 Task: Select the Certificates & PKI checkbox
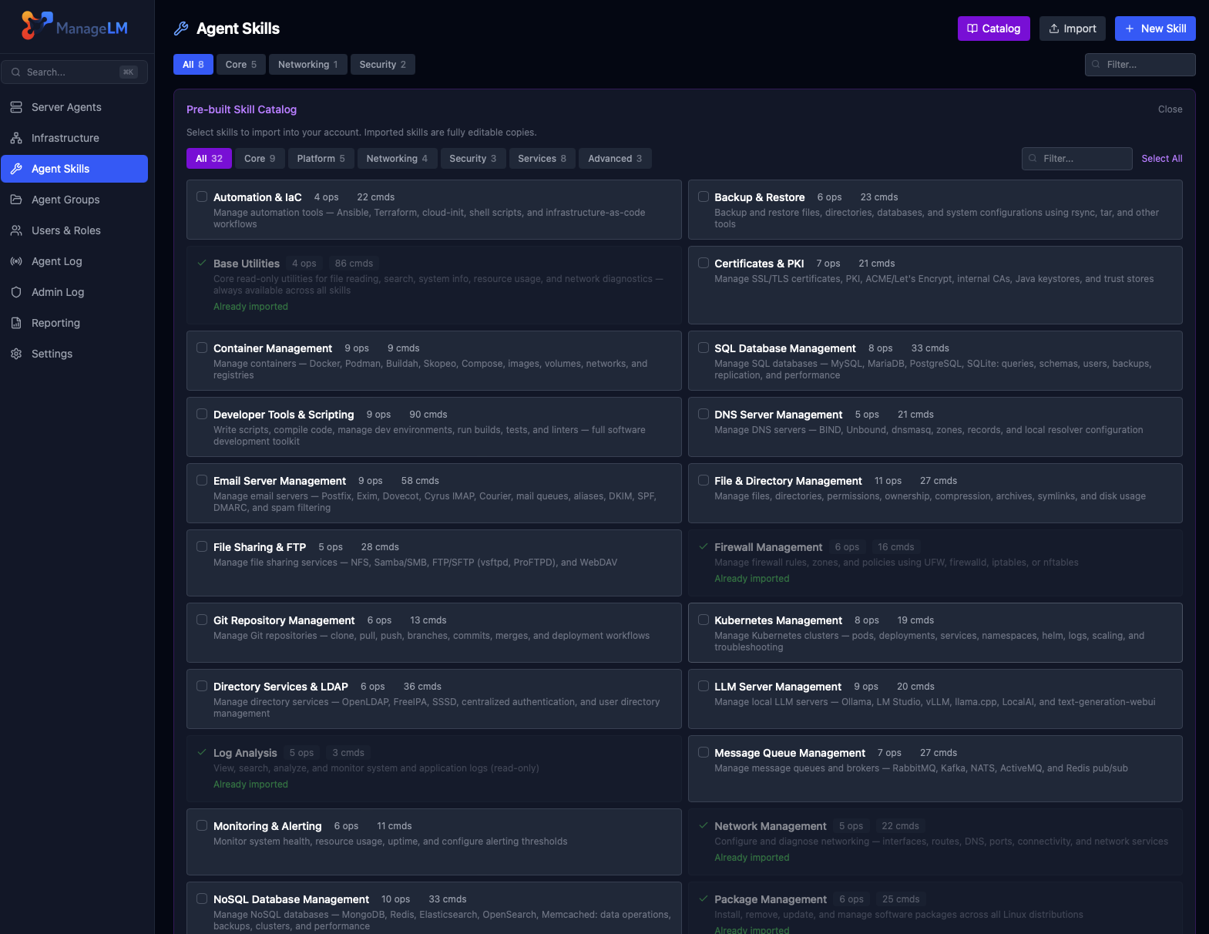point(704,263)
